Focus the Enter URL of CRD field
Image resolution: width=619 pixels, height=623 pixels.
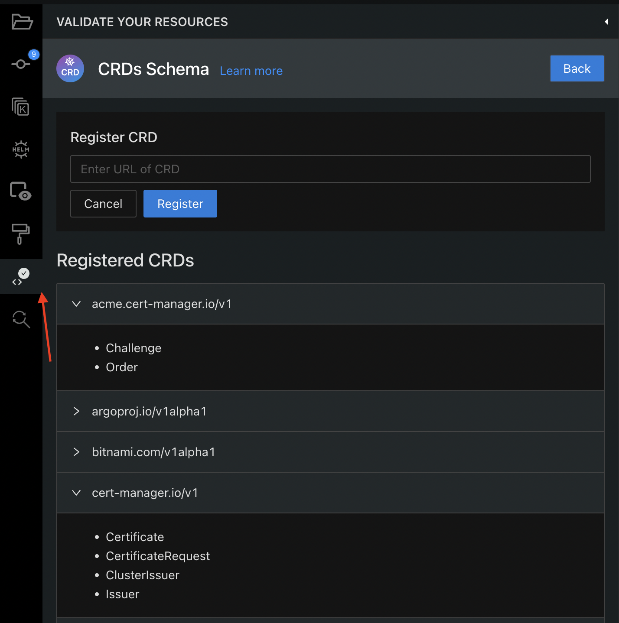pyautogui.click(x=330, y=169)
